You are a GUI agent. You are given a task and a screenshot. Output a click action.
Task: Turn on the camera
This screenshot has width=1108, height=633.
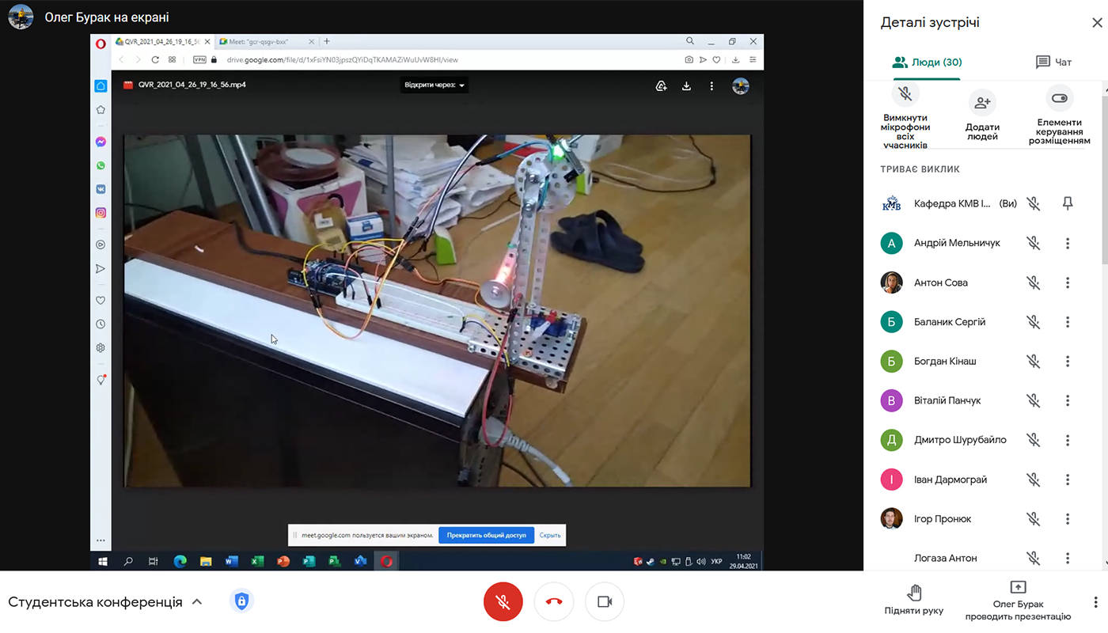click(x=605, y=602)
